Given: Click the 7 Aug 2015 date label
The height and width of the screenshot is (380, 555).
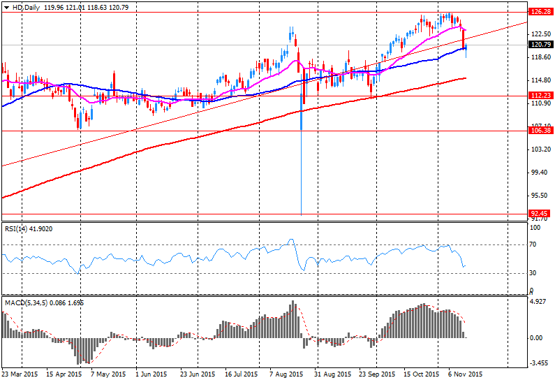Looking at the screenshot, I should click(285, 374).
